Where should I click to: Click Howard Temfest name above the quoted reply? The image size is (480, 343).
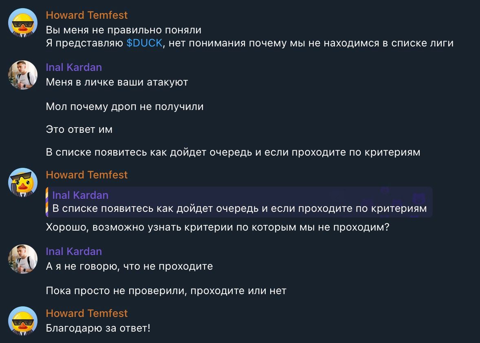click(87, 175)
